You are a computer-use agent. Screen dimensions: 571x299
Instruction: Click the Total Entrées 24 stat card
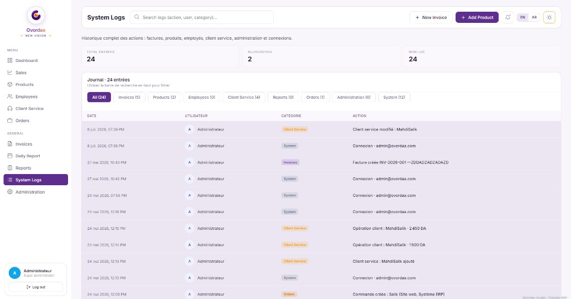tap(160, 56)
